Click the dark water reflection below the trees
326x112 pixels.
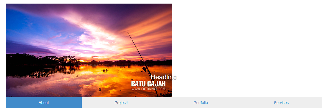point(42,71)
